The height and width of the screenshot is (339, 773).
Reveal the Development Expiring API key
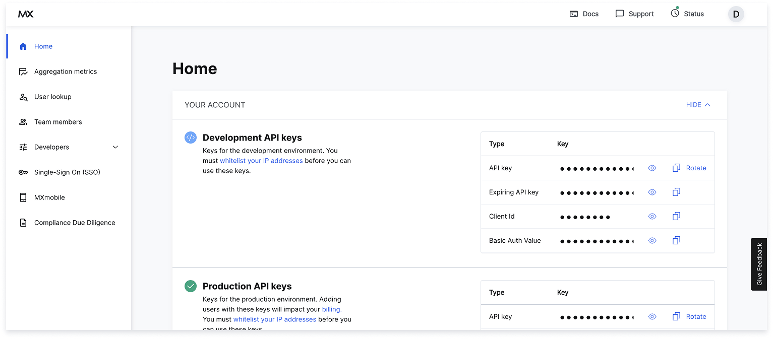click(652, 192)
